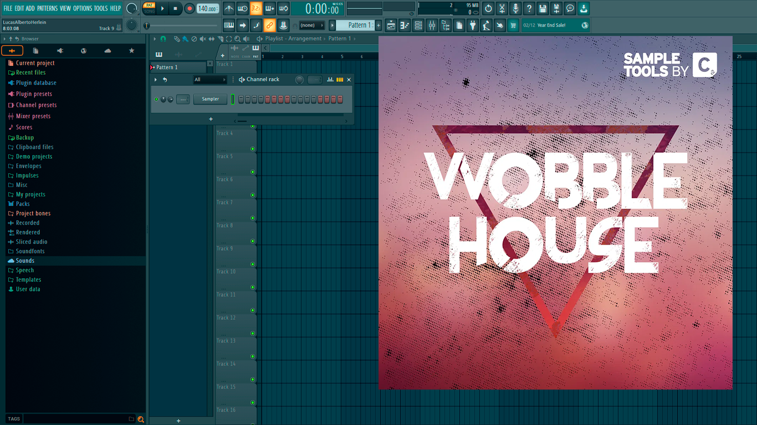Open the TOOLS menu
The height and width of the screenshot is (425, 757).
coord(101,8)
